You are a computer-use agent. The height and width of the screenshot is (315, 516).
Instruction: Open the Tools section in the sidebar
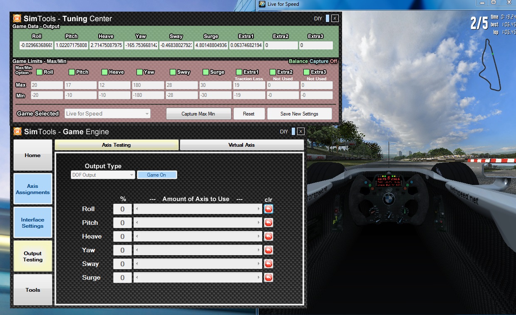point(33,290)
